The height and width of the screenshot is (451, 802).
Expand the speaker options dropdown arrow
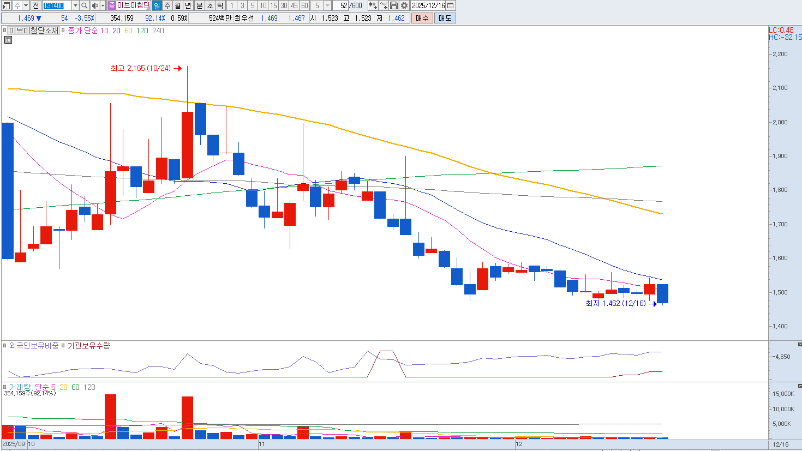coord(103,5)
